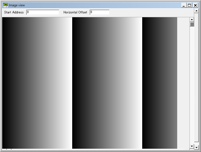Minimize the Image view window
201x152 pixels.
pos(183,5)
